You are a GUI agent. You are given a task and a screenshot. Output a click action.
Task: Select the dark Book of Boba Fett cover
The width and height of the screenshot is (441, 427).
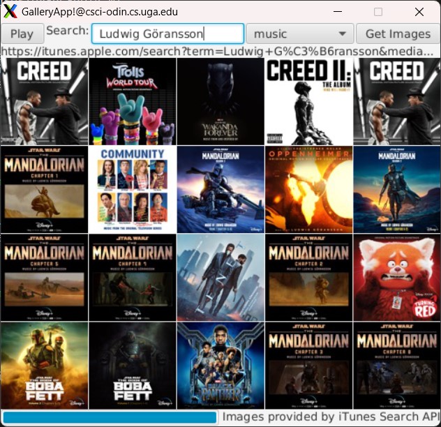(133, 366)
